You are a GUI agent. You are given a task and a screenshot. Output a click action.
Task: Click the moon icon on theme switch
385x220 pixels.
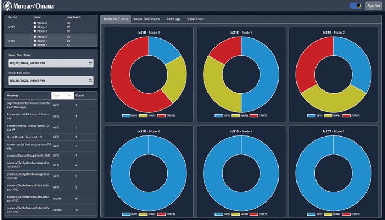coord(359,5)
